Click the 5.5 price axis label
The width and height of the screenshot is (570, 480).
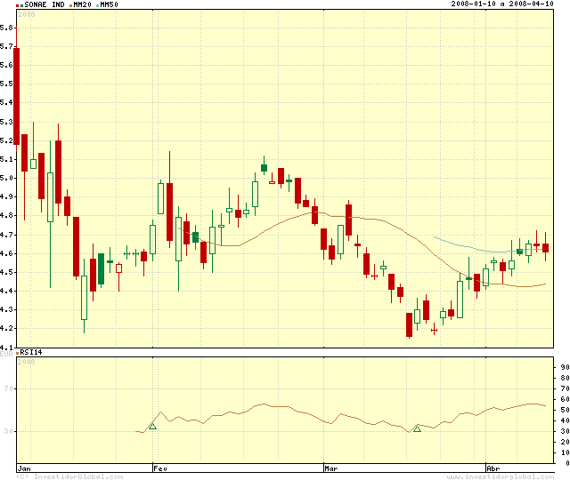coord(6,84)
